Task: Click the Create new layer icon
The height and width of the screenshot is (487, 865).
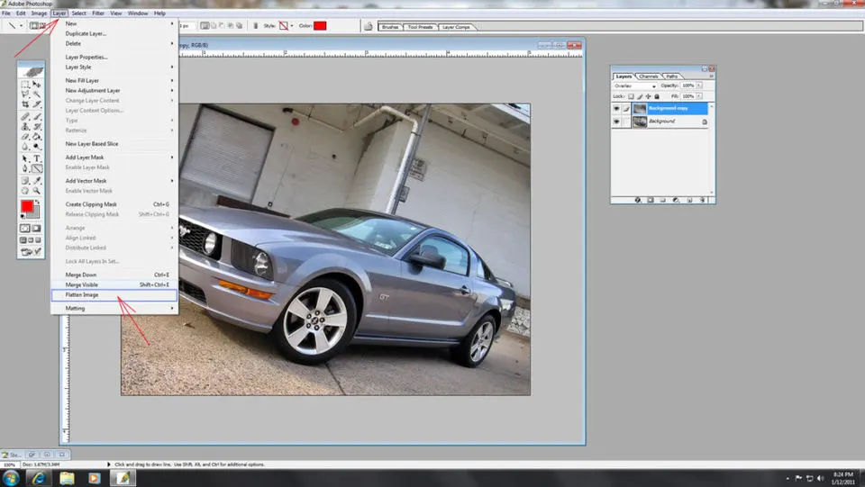Action: (x=689, y=201)
